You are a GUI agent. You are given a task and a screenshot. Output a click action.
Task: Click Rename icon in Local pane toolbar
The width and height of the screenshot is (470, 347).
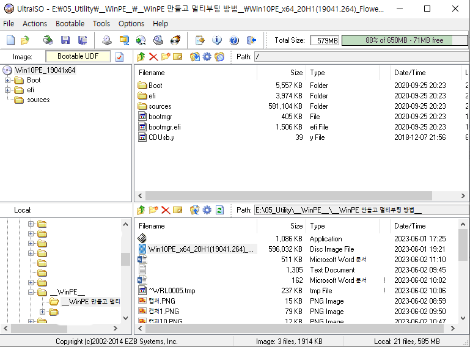point(178,210)
